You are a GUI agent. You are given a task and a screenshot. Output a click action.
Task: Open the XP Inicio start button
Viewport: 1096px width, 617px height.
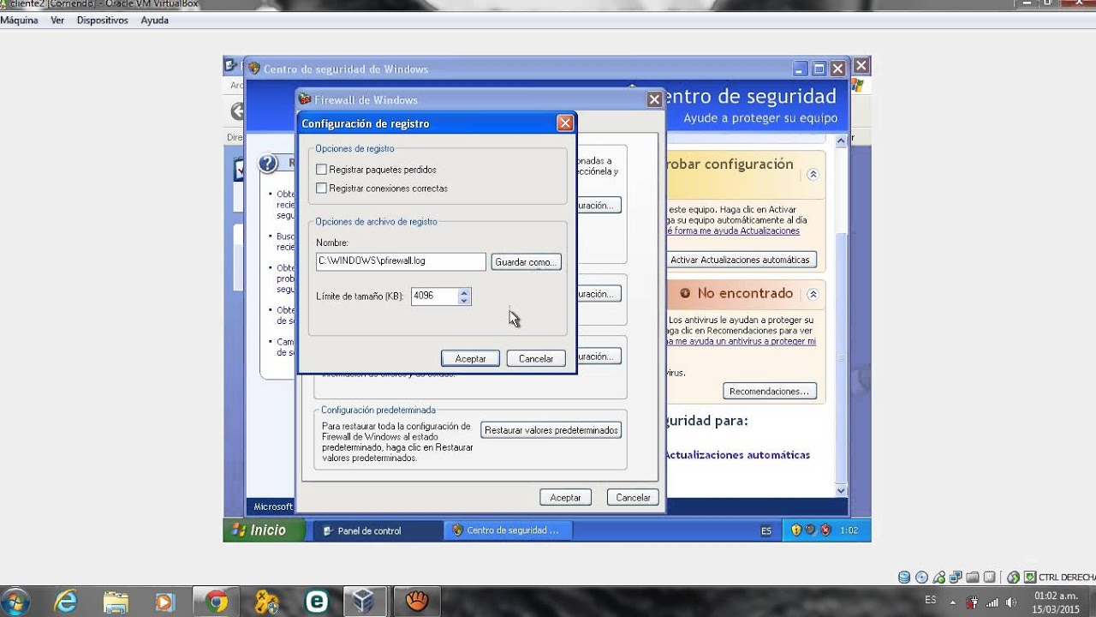[265, 530]
